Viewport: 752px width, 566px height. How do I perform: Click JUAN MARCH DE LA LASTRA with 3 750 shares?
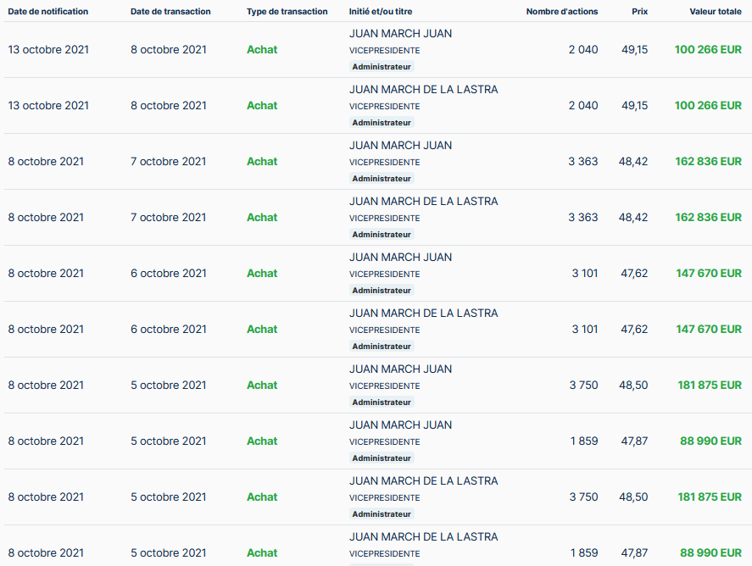423,481
